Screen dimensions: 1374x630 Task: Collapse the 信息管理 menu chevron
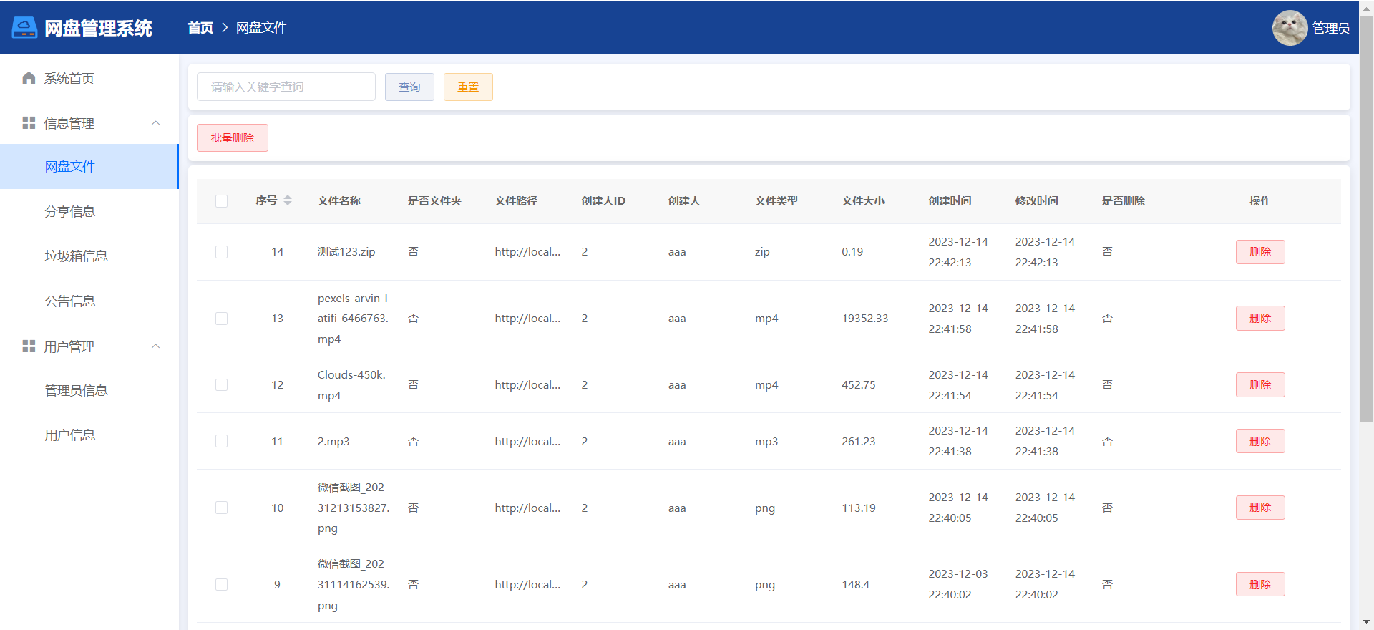(x=155, y=123)
